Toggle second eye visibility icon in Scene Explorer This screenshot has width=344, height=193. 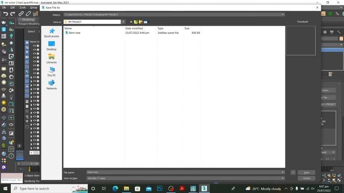[34, 50]
